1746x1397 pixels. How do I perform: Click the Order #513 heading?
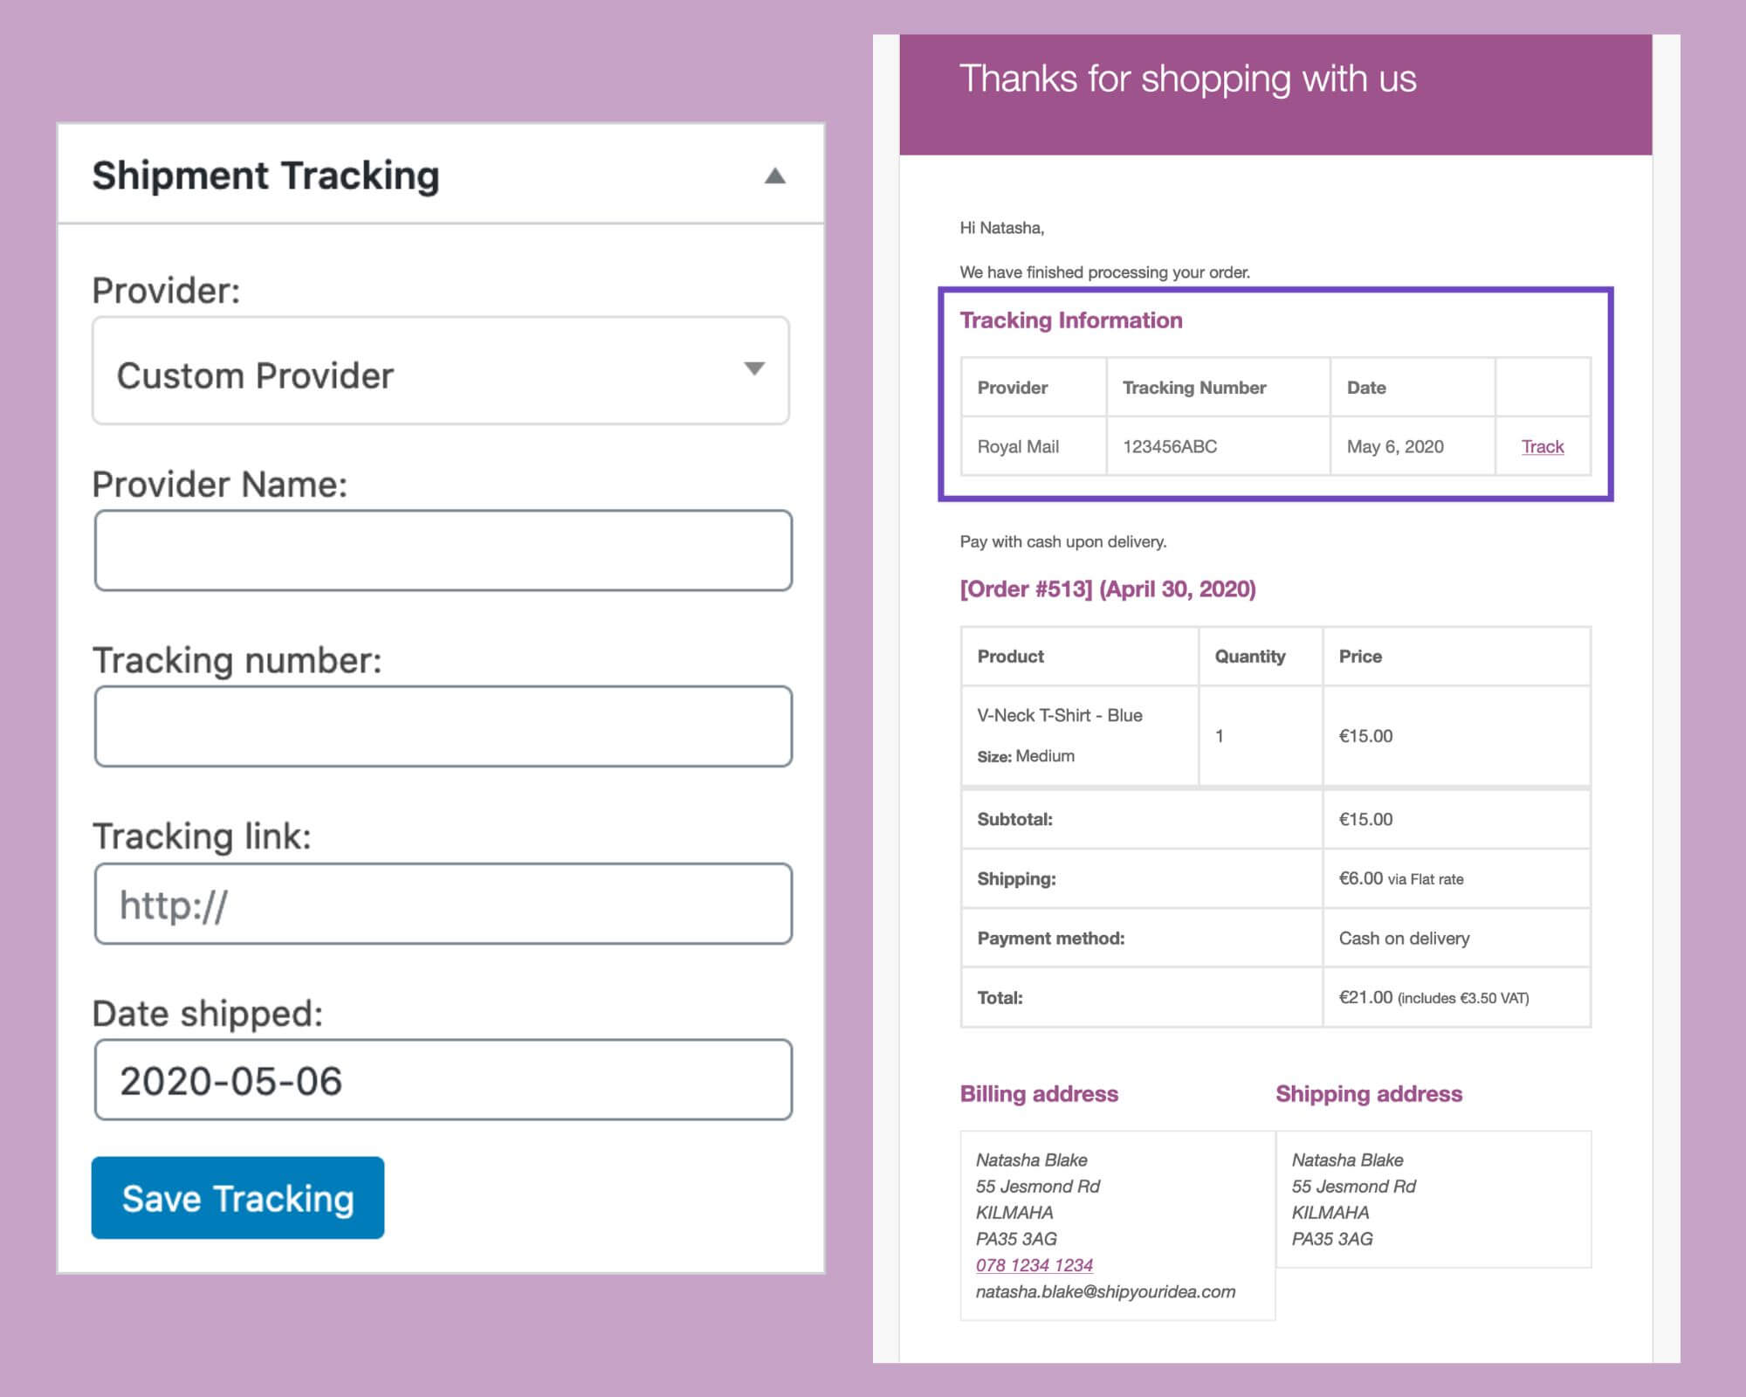[1108, 589]
